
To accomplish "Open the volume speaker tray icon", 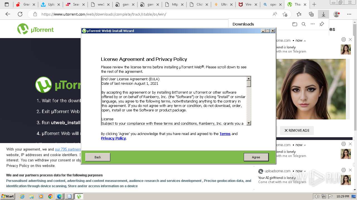I will point(317,196).
